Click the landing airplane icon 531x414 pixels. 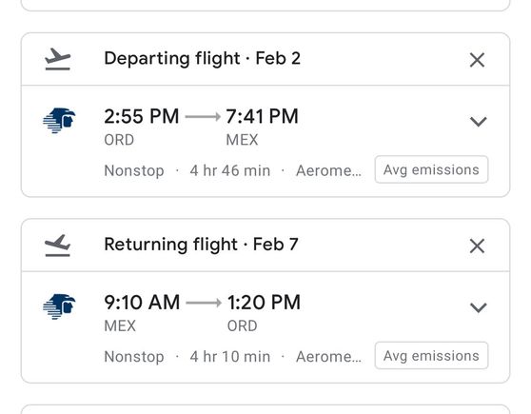click(x=57, y=246)
